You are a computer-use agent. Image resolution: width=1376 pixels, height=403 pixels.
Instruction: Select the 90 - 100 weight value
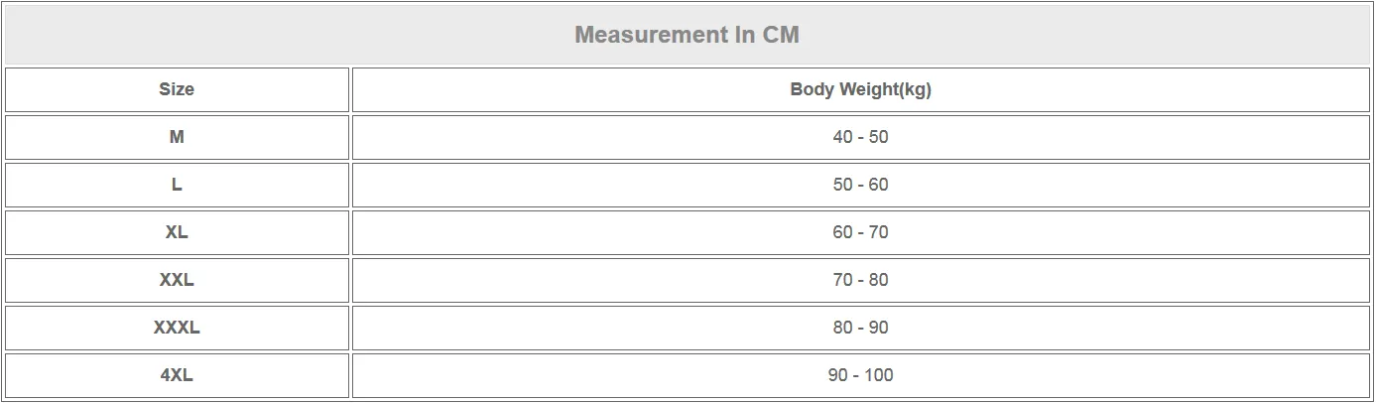(861, 375)
